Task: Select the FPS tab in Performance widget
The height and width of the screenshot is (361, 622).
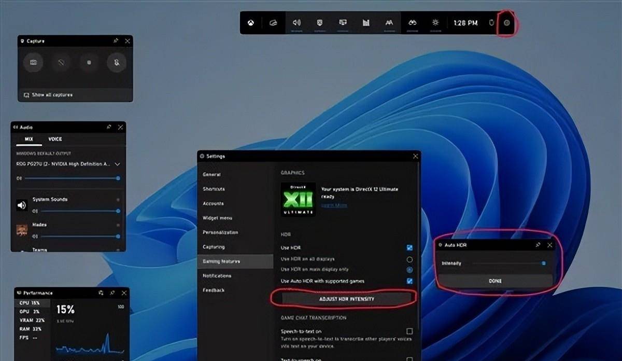Action: (x=33, y=338)
